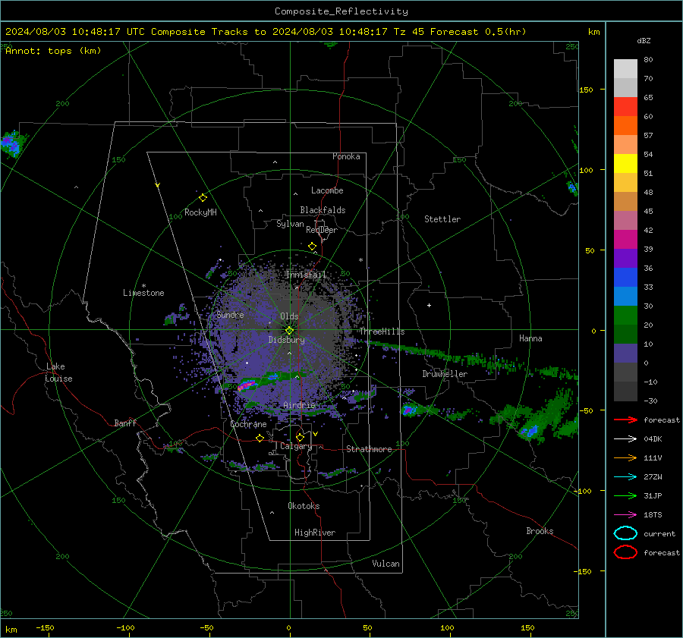683x638 pixels.
Task: Click the timestamp header text line
Action: 266,32
